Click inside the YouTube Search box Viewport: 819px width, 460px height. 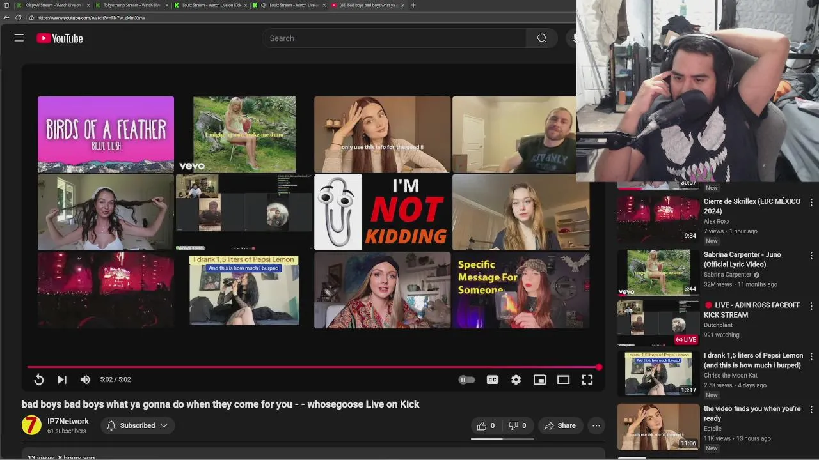click(394, 38)
